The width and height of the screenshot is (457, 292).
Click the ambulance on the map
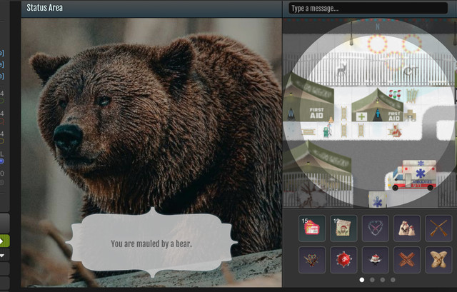[411, 175]
